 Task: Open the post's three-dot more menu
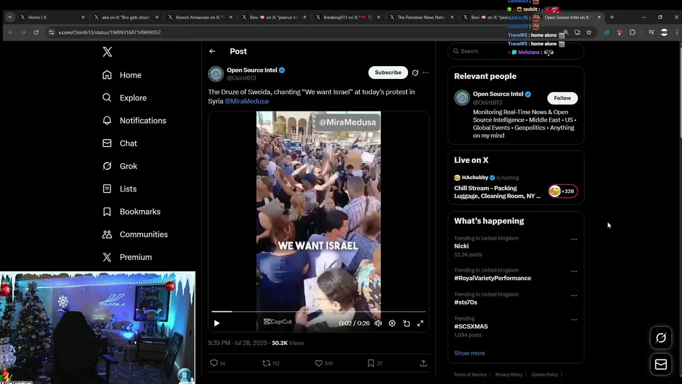click(425, 73)
